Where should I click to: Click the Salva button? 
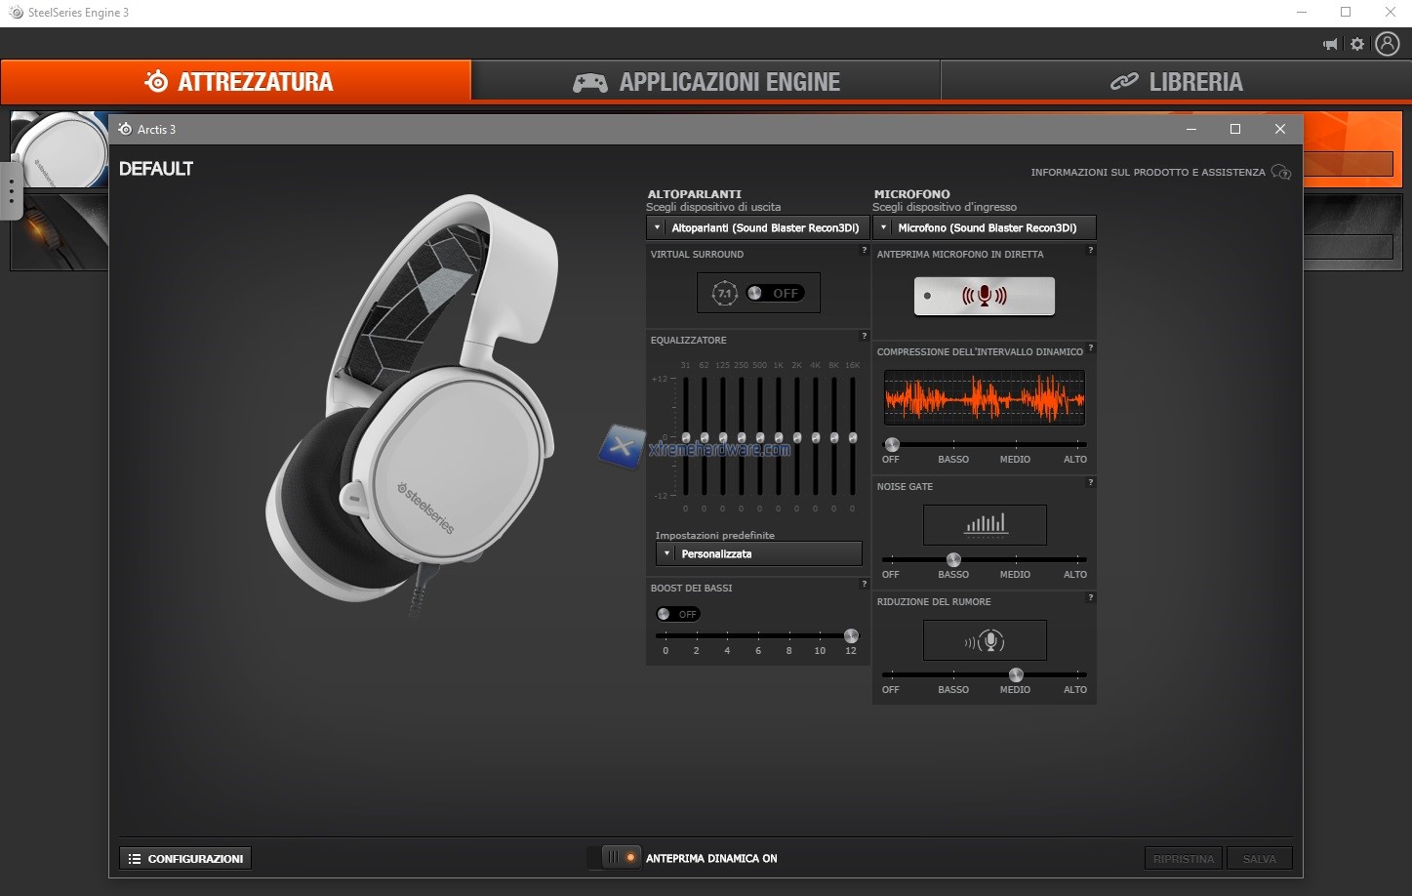coord(1259,858)
